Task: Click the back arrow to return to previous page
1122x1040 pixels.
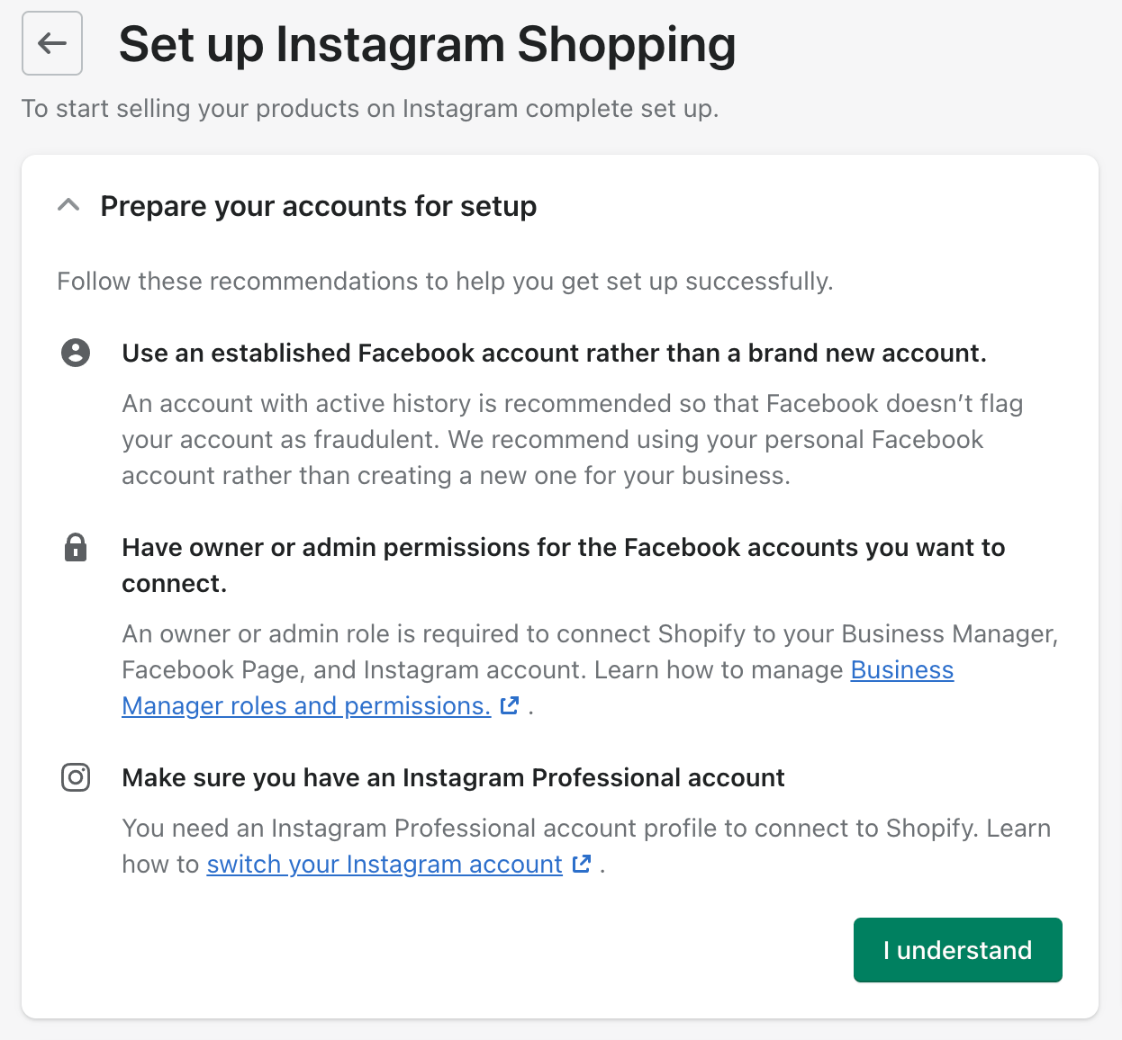Action: pyautogui.click(x=51, y=43)
